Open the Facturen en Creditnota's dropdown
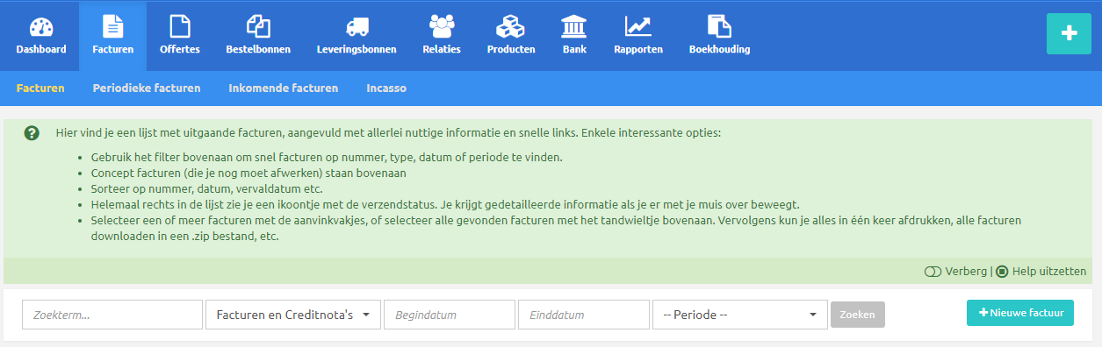The height and width of the screenshot is (347, 1102). tap(292, 315)
